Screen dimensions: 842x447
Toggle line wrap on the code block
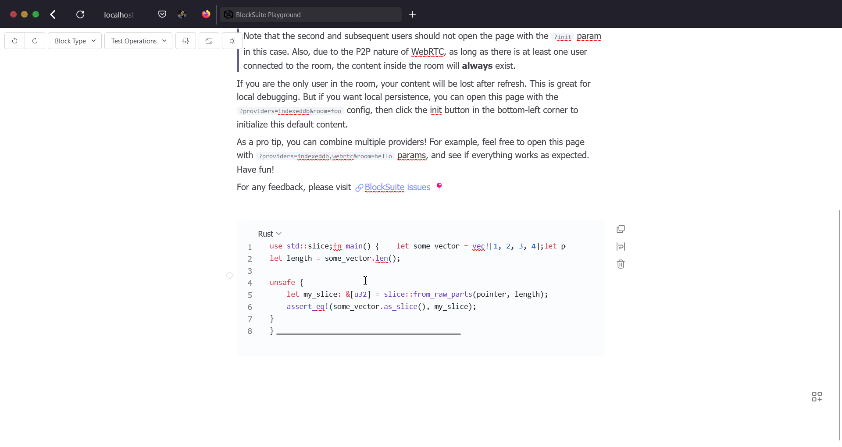tap(621, 246)
